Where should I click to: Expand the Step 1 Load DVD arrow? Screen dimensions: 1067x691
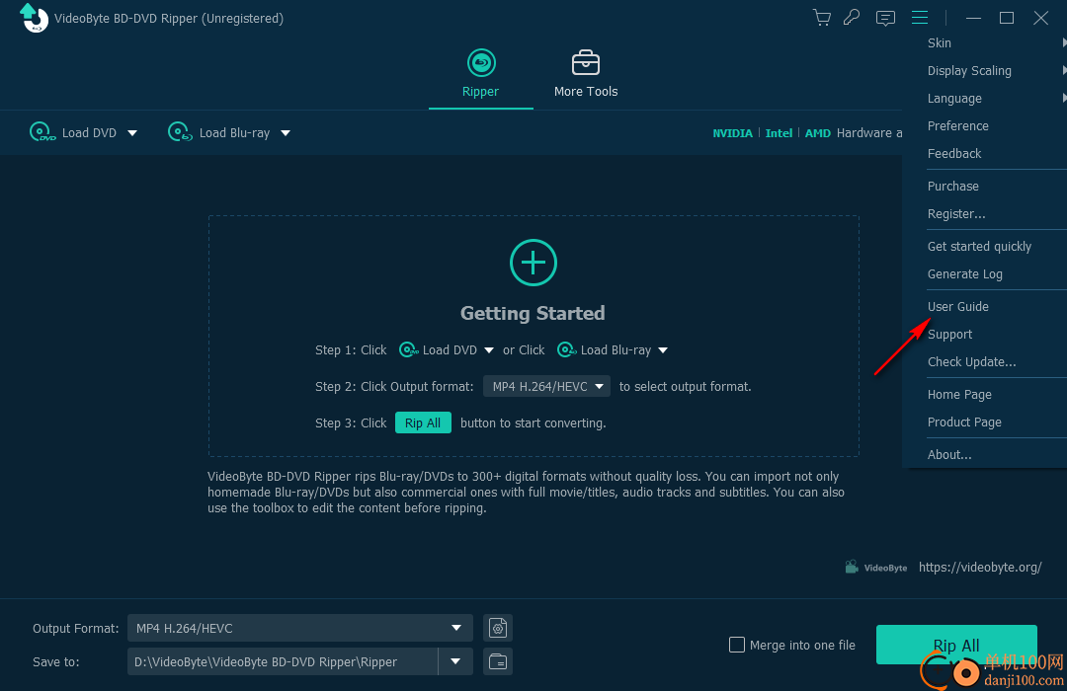coord(489,350)
